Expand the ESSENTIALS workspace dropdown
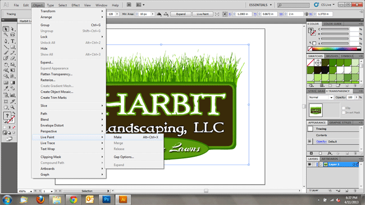Screen dimensions: 365x205 click(260, 5)
